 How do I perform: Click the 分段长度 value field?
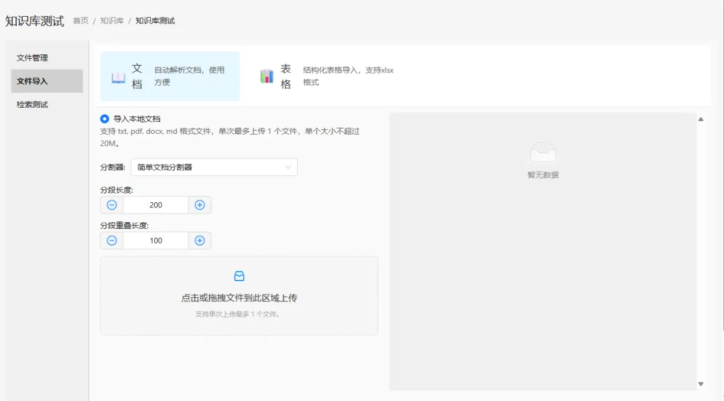156,205
